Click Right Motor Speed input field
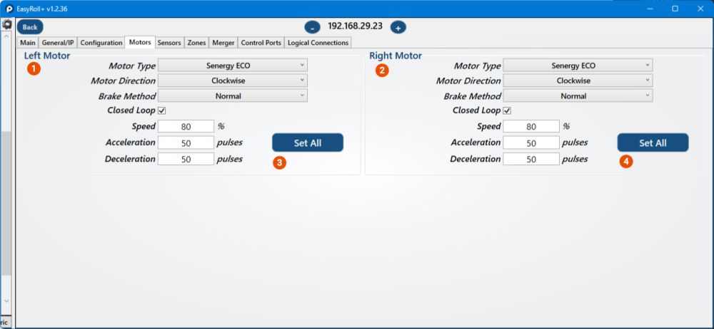This screenshot has height=329, width=714. click(x=531, y=126)
